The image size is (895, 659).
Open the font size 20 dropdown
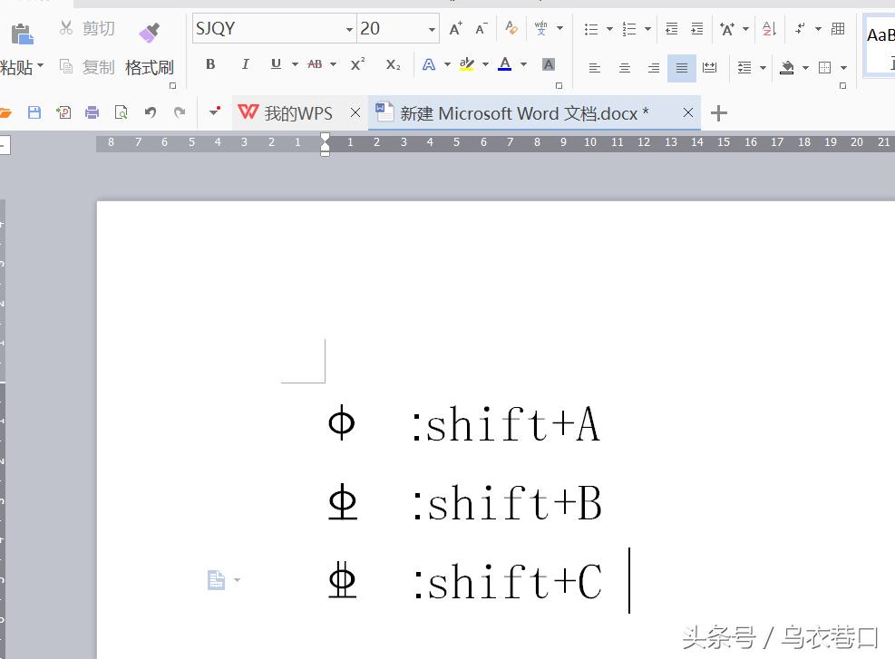432,30
